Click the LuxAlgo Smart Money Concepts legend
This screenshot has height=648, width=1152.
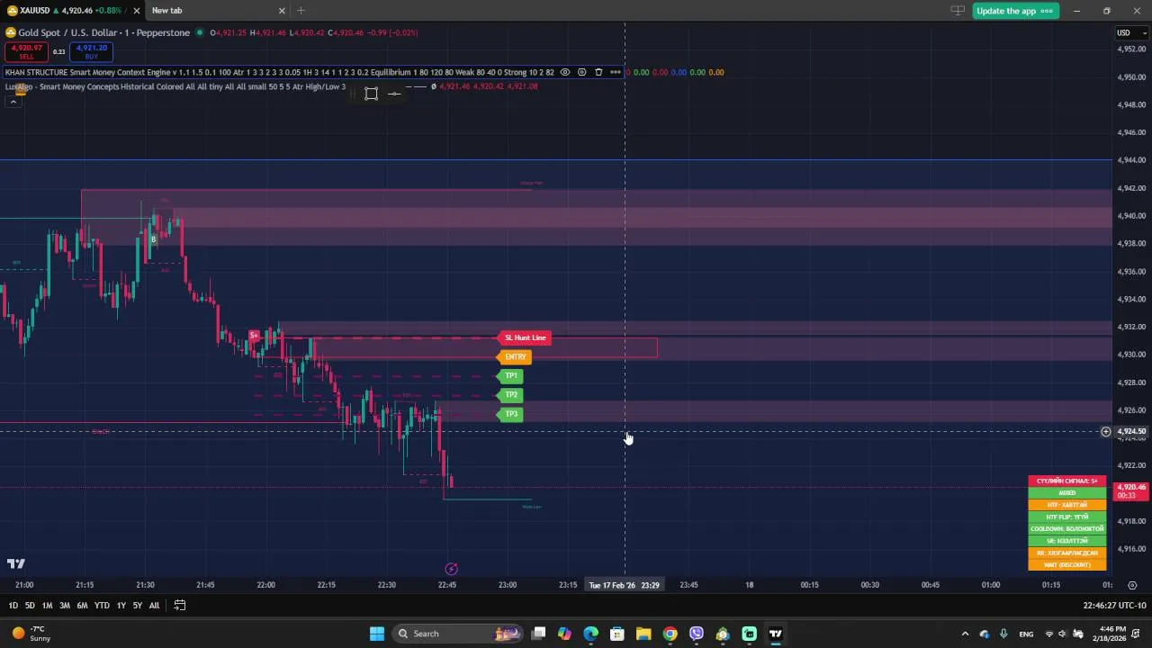(x=175, y=86)
